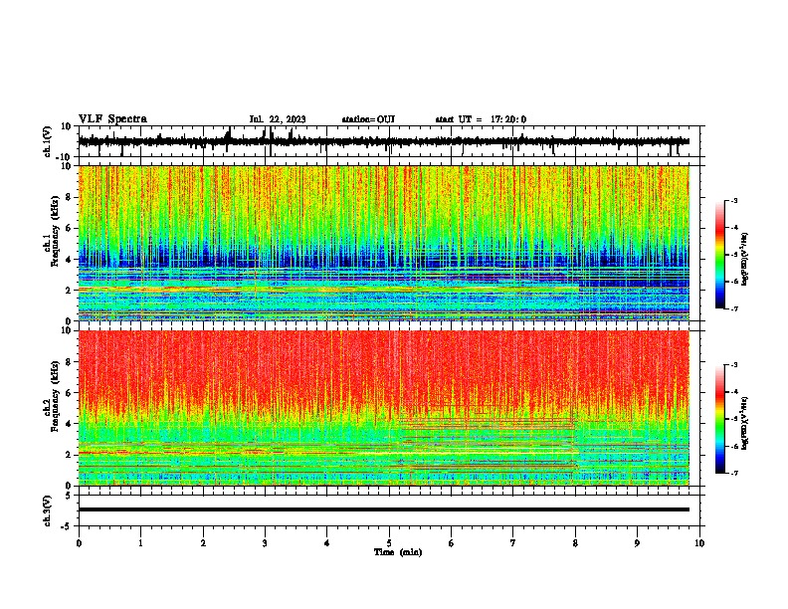
Task: Click the "ch.1(V)" waveform axis label
Action: pyautogui.click(x=48, y=141)
